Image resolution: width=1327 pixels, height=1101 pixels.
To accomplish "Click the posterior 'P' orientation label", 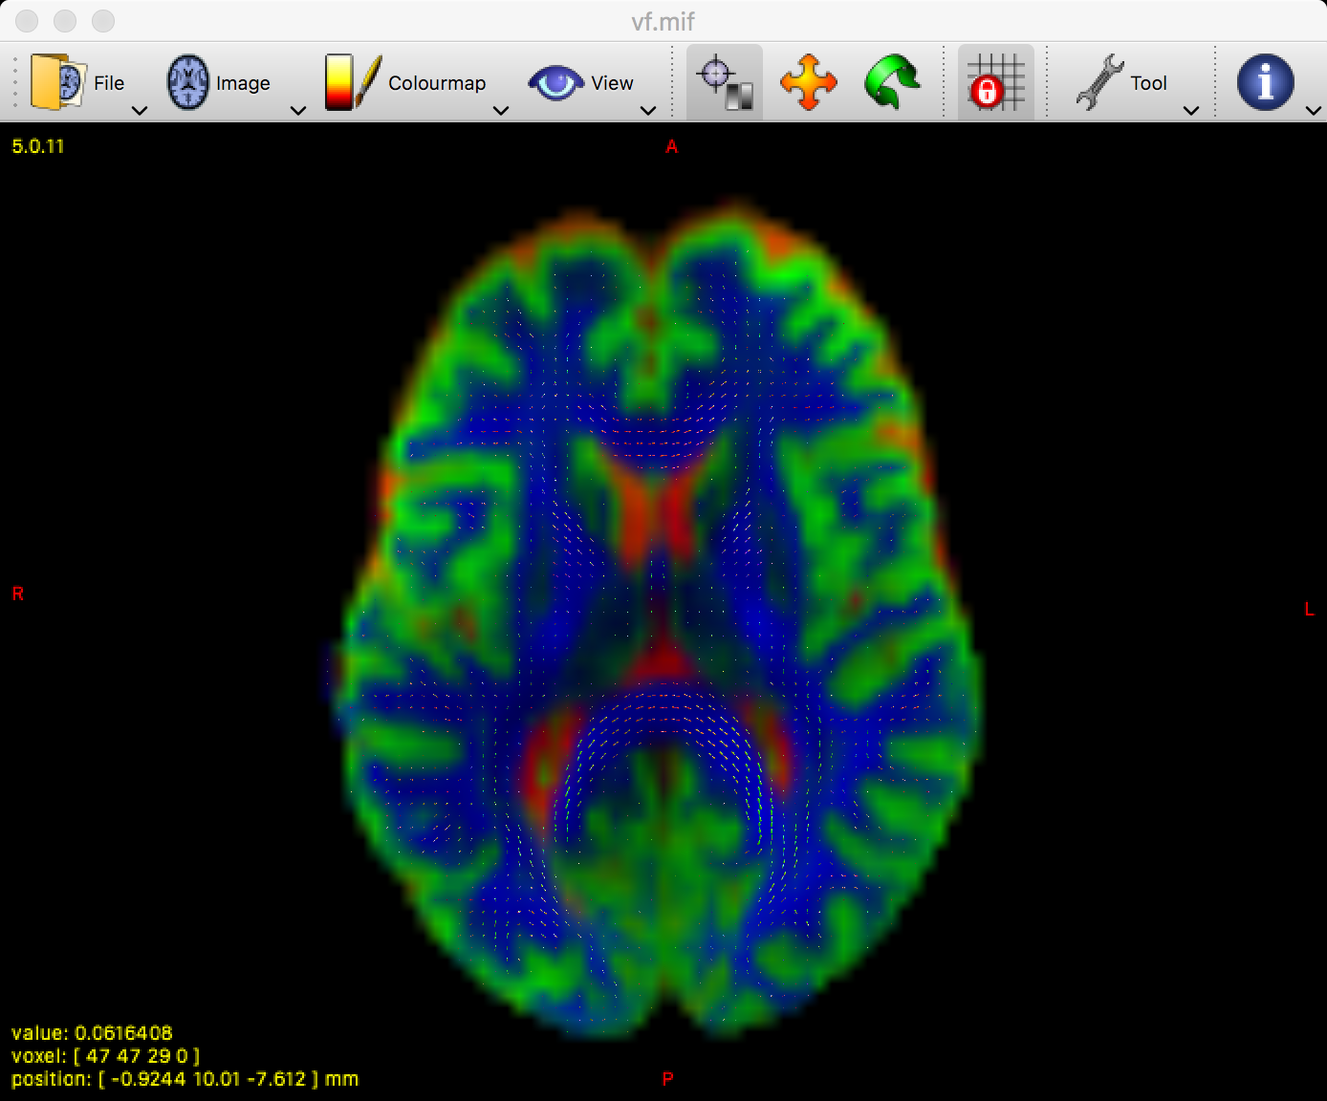I will coord(667,1078).
